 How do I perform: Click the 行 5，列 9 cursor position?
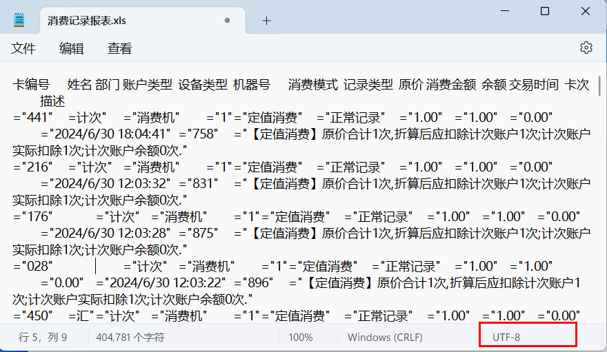(x=43, y=338)
